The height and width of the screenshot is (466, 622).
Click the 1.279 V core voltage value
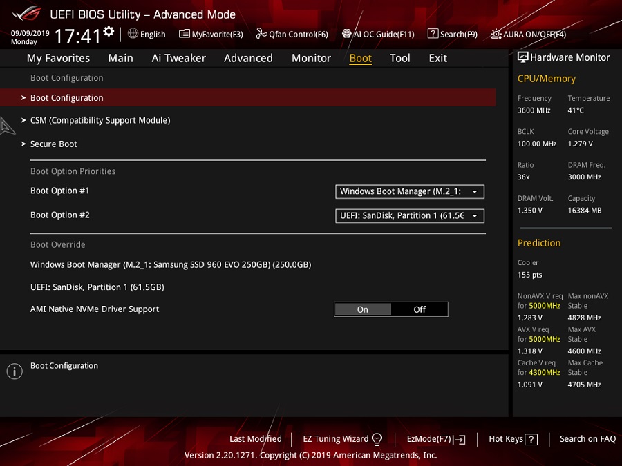point(581,144)
